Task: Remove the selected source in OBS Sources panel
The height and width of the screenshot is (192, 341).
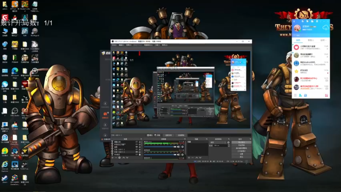Action: (x=116, y=157)
